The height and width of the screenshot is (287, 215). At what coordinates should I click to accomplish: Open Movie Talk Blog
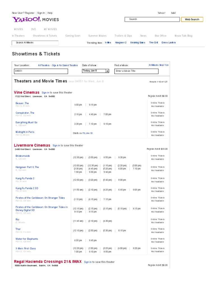pyautogui.click(x=183, y=36)
